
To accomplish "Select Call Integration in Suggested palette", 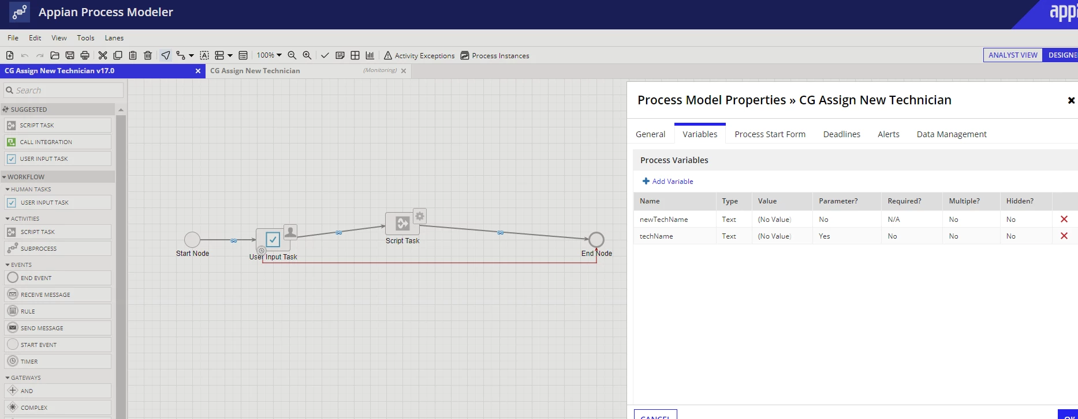I will pos(58,142).
